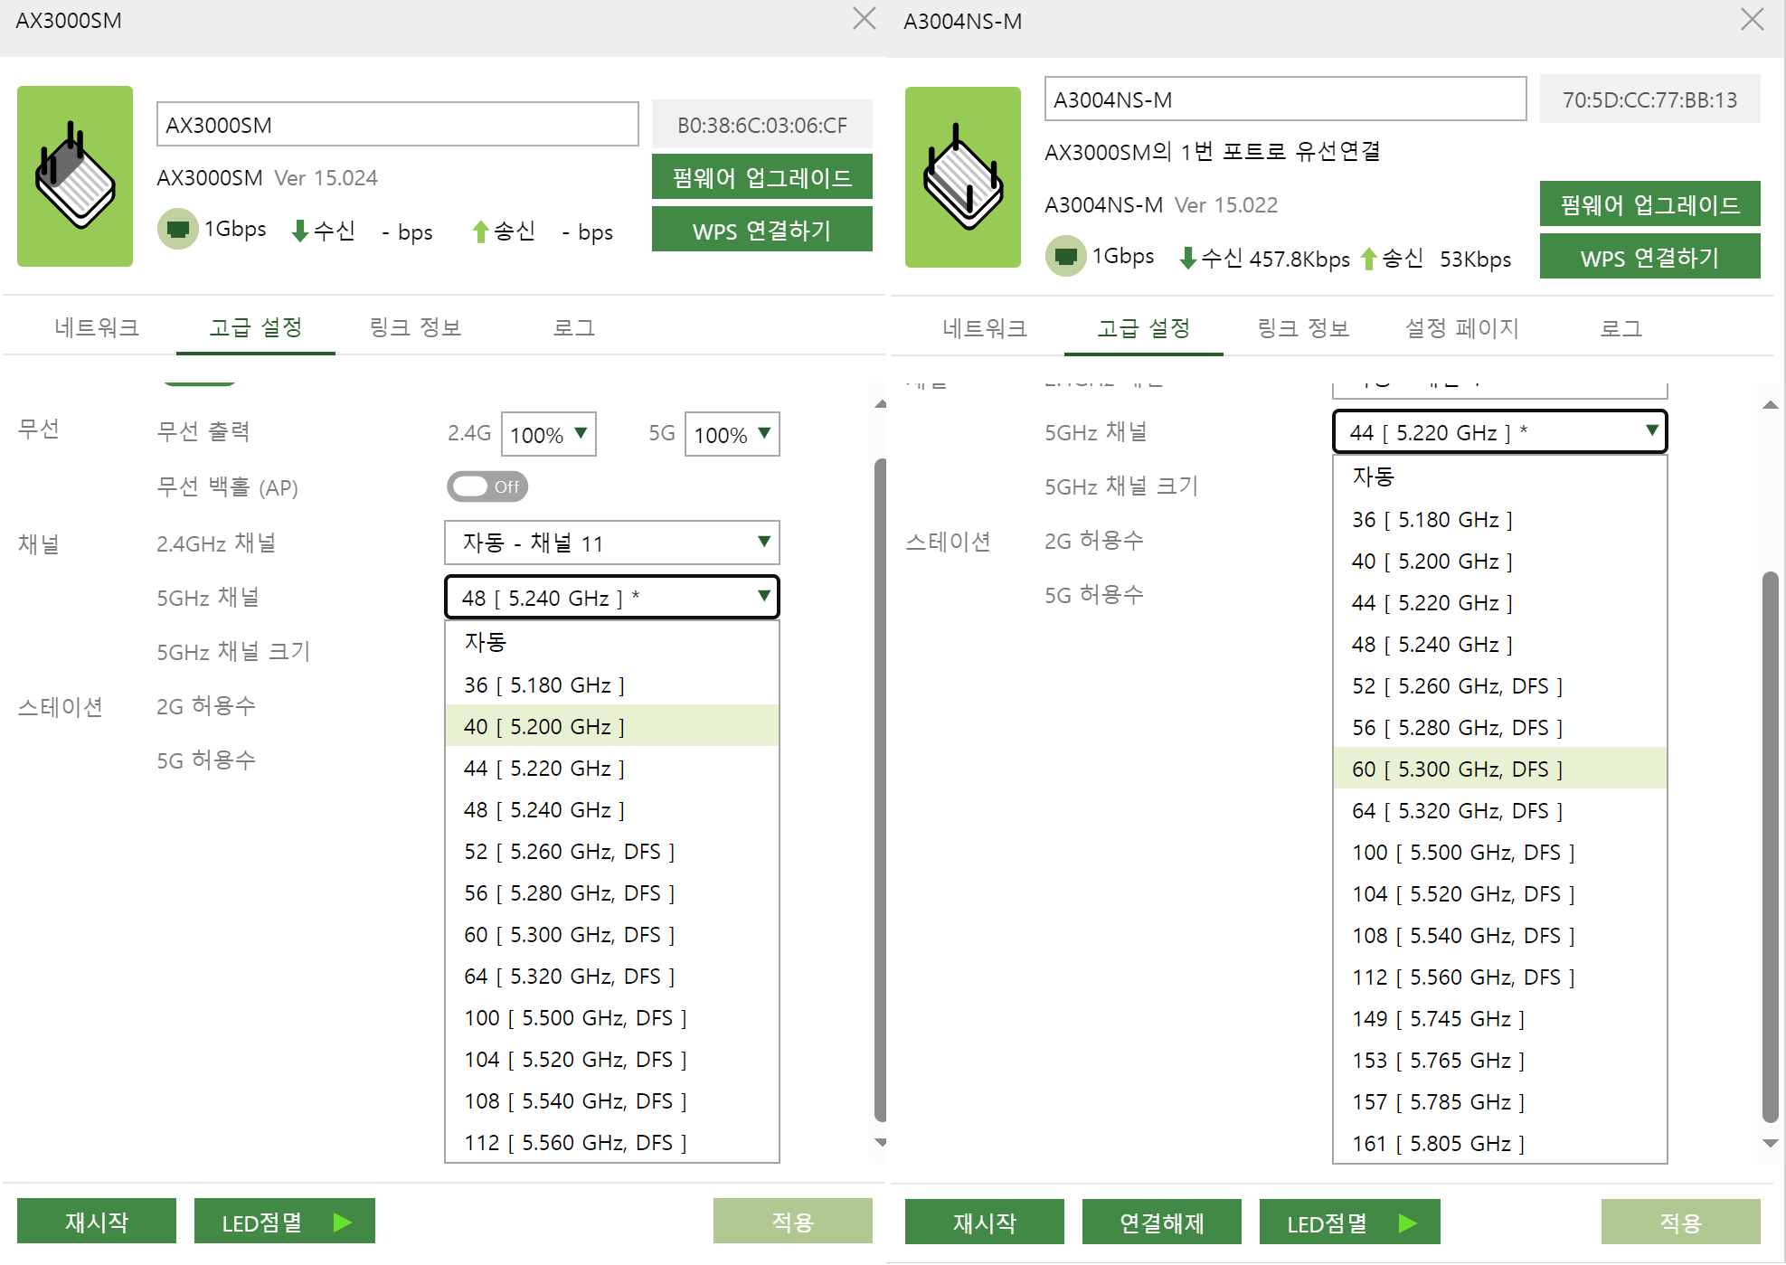This screenshot has height=1265, width=1786.
Task: Click AX3000SM 펌웨어 업그레이드 button
Action: [x=762, y=177]
